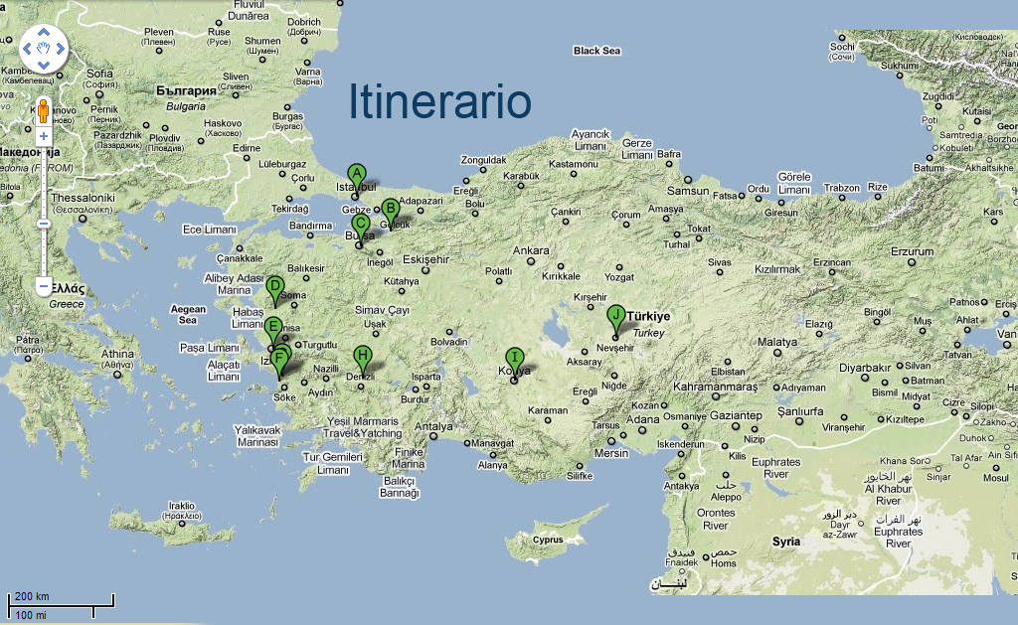
Task: Click the Itinerario title text
Action: coord(440,101)
